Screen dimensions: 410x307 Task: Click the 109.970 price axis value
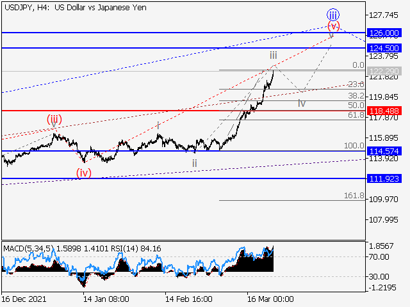click(383, 200)
